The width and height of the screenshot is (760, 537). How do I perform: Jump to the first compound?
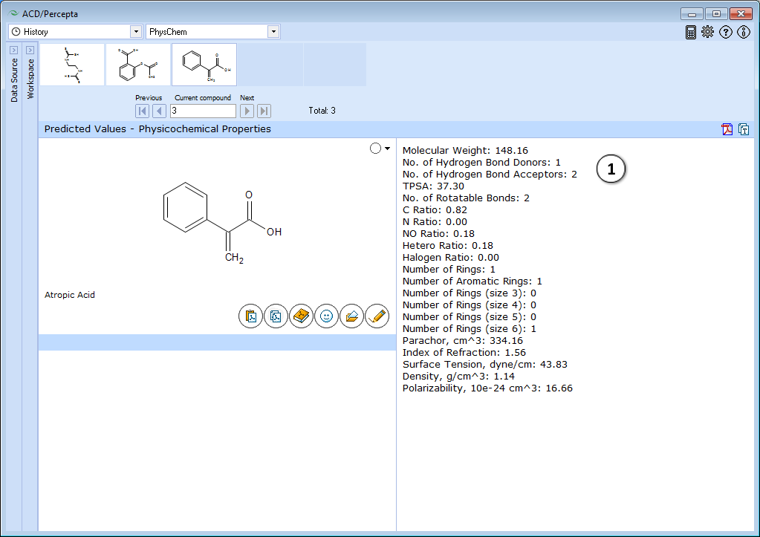coord(142,111)
